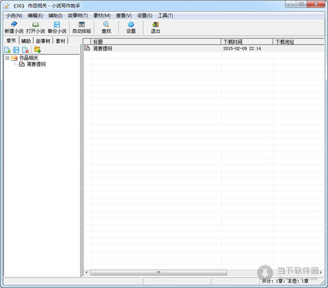
Task: Click the horizontal scrollbar thumb
Action: coord(159,272)
